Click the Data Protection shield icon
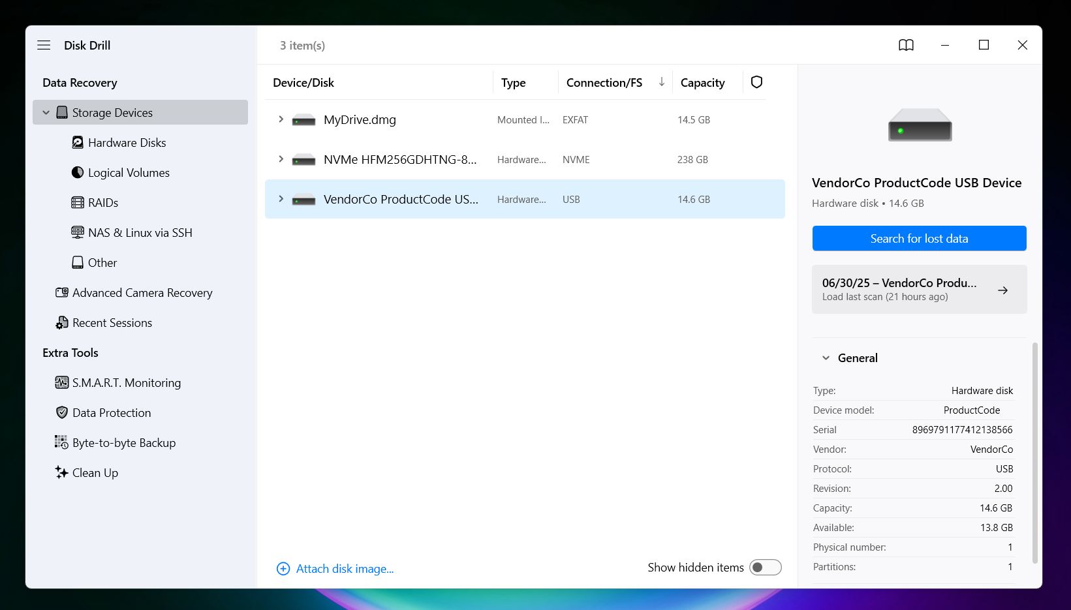Image resolution: width=1071 pixels, height=610 pixels. [x=62, y=412]
